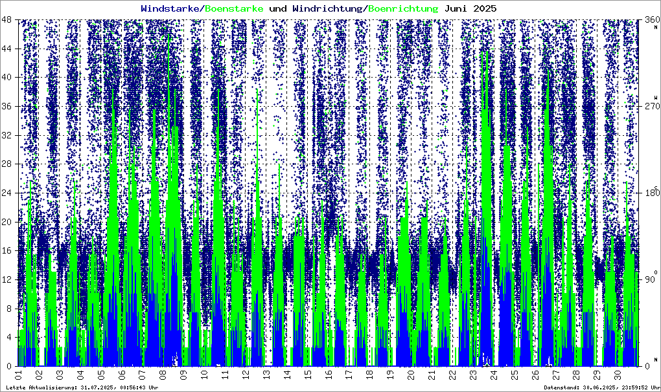Screen dimensions: 661x392
Task: Click the 24 label on left axis
Action: coord(8,193)
